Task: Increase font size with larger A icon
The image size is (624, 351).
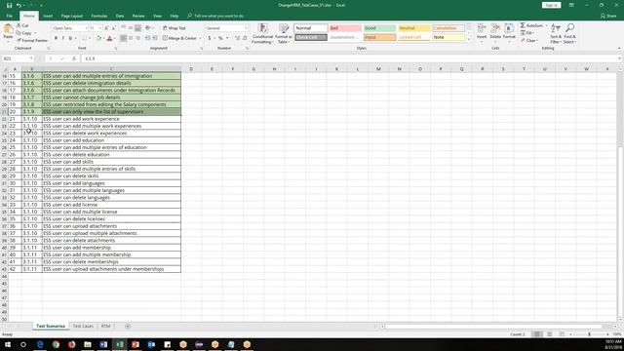Action: pos(106,28)
